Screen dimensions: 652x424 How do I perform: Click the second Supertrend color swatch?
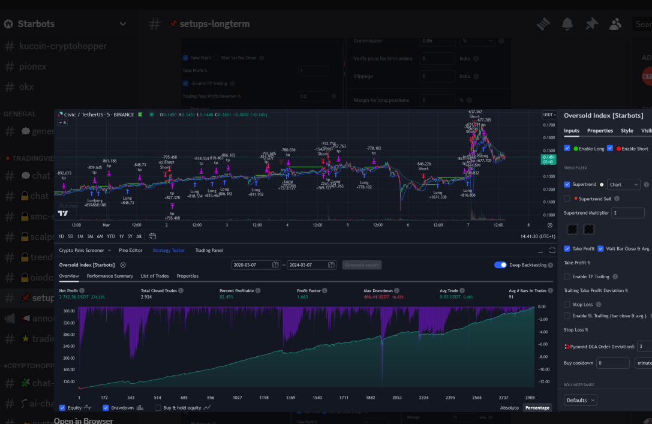(589, 230)
